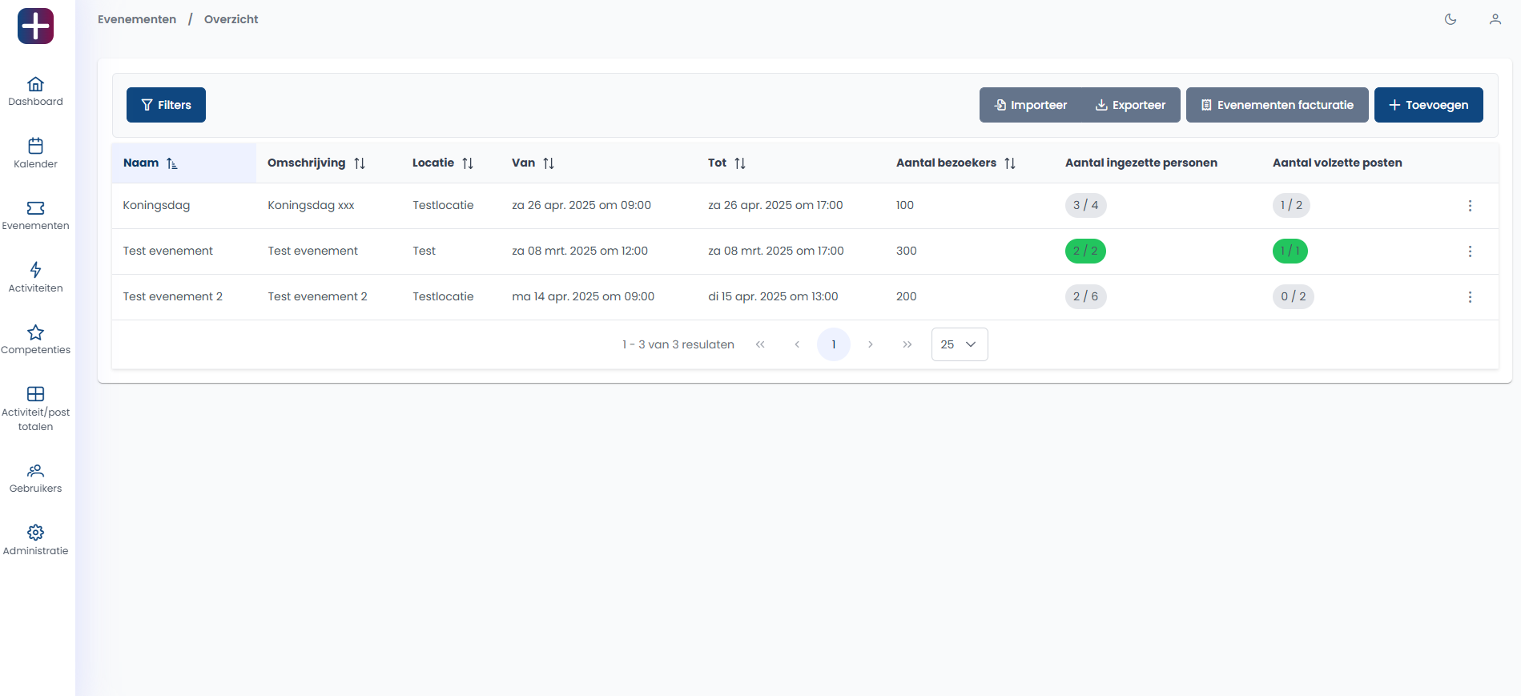Screen dimensions: 1521x696
Task: Open the row actions menu for Koningsdag
Action: tap(1469, 206)
